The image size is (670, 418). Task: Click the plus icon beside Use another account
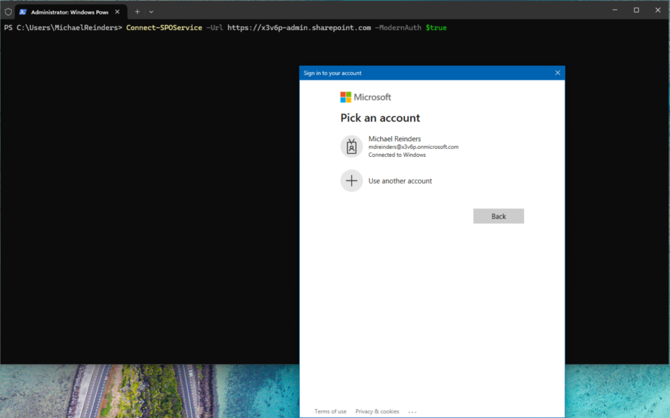pos(351,180)
